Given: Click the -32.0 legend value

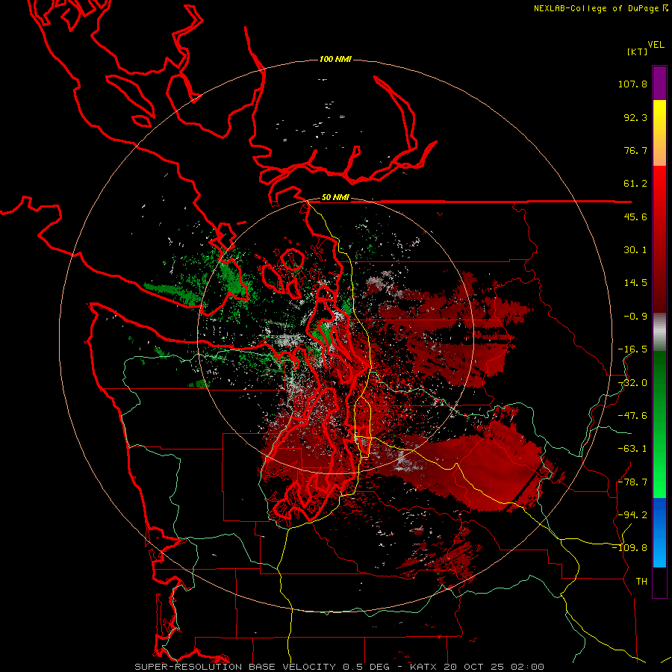Looking at the screenshot, I should click(632, 383).
